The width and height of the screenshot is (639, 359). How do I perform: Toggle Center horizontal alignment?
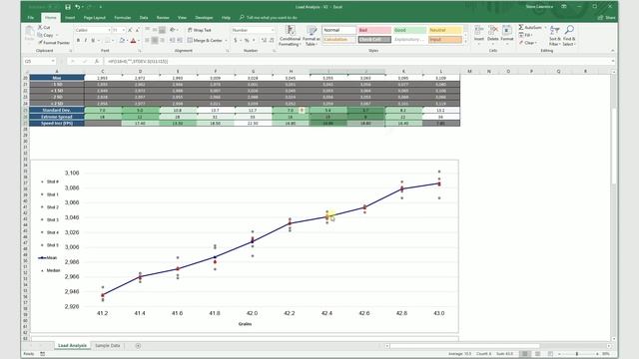pos(155,40)
